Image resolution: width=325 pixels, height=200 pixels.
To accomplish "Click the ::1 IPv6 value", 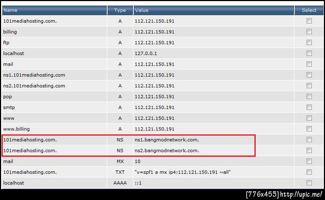I will click(x=138, y=183).
